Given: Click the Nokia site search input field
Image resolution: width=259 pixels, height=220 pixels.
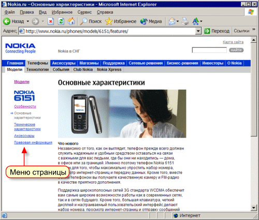Looking at the screenshot, I should point(209,50).
